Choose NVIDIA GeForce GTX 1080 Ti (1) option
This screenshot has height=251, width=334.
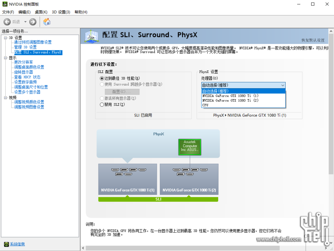tap(243, 96)
